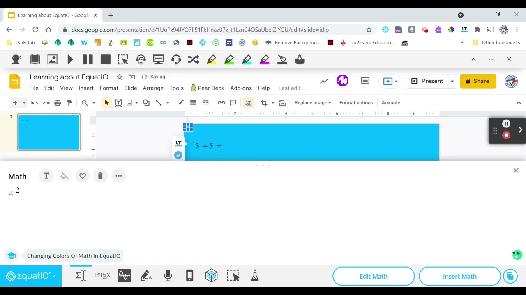Click the Last edit link
This screenshot has width=526, height=295.
point(292,88)
